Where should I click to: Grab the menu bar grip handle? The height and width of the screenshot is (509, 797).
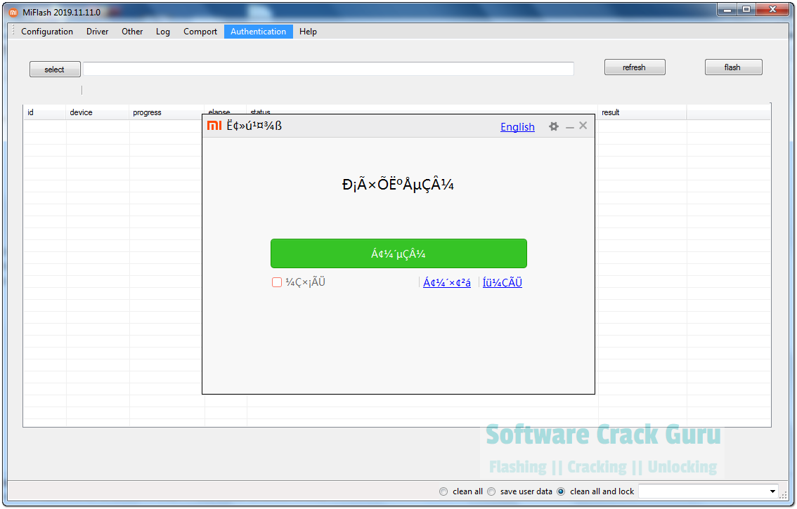13,31
